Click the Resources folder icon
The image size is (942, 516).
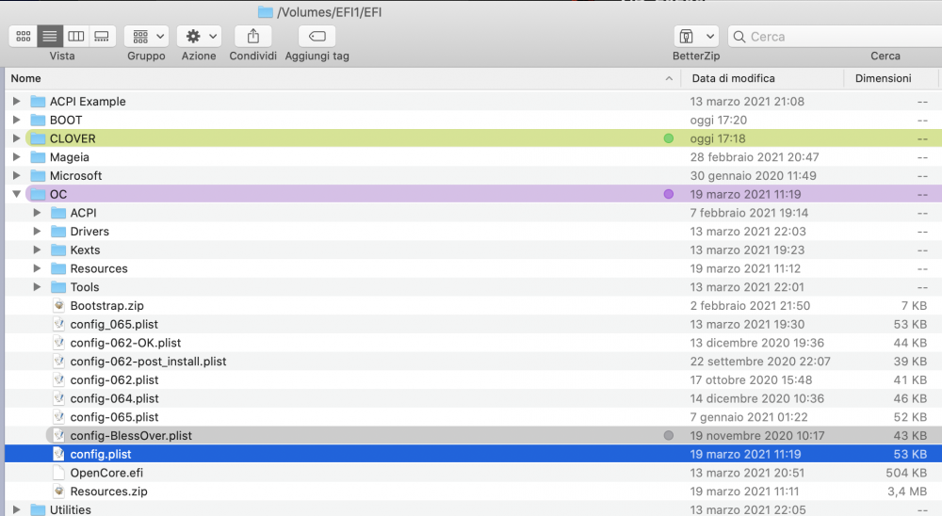click(x=58, y=269)
